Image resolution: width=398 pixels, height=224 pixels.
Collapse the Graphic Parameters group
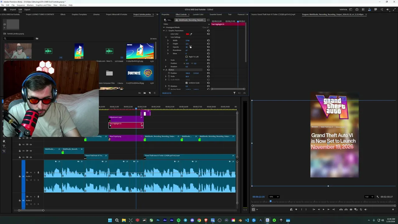coord(164,30)
